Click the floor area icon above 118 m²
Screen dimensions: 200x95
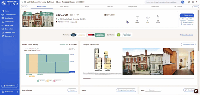point(147,16)
